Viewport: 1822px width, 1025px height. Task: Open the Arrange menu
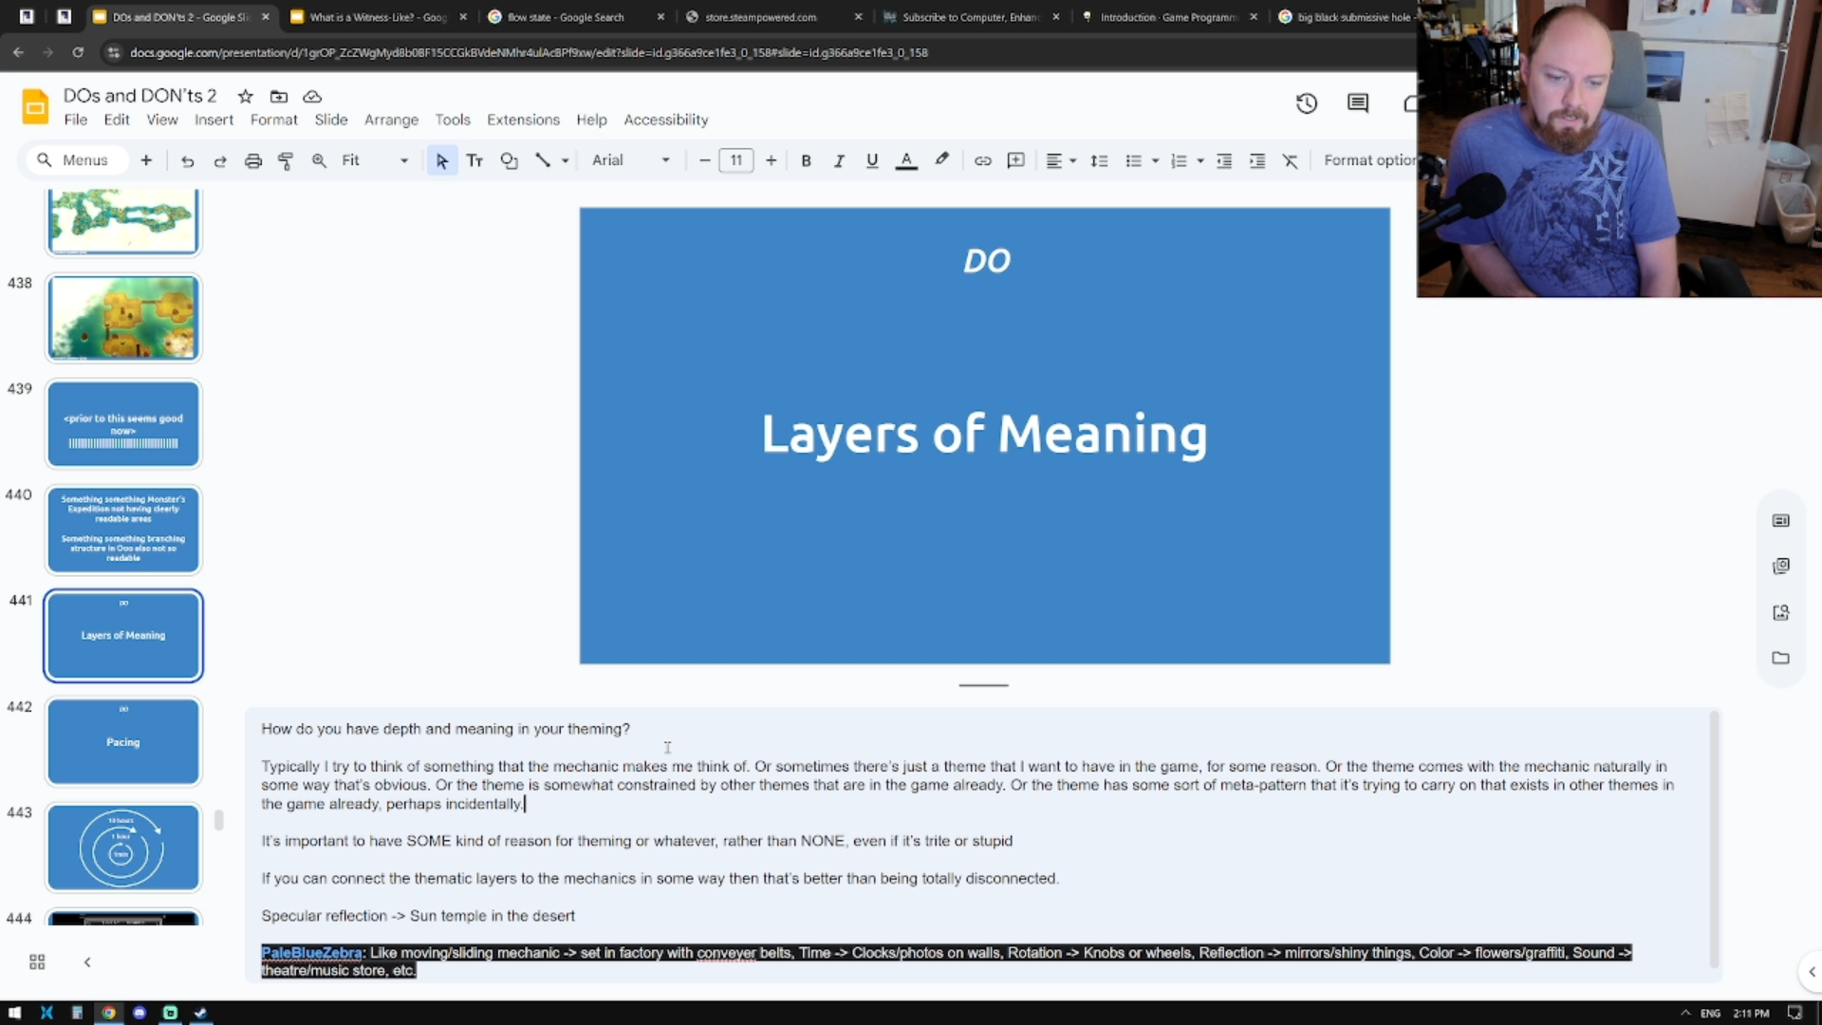tap(391, 120)
